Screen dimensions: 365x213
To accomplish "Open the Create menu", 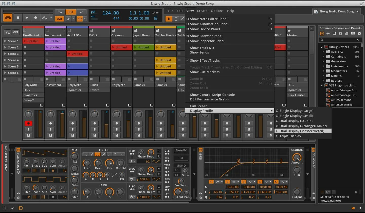I will (x=202, y=11).
